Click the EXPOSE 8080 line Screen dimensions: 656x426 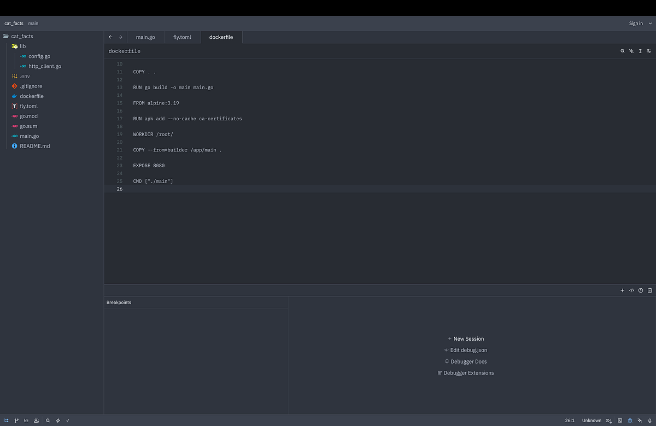(x=149, y=165)
